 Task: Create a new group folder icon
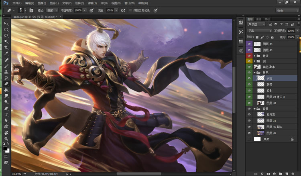[281, 174]
